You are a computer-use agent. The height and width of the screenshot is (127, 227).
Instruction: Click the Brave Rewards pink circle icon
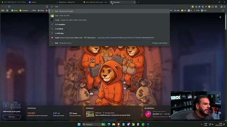148,114
